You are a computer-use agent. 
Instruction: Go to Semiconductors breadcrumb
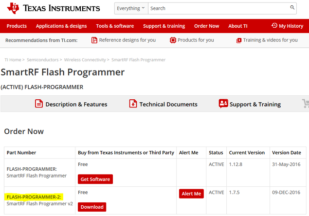[42, 60]
